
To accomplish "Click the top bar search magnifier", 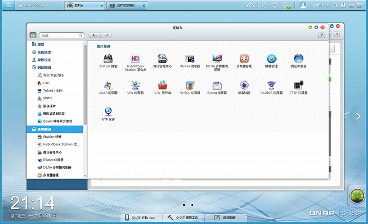I will tap(335, 5).
